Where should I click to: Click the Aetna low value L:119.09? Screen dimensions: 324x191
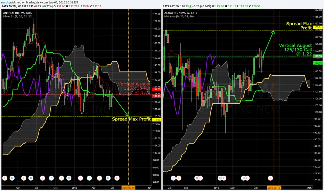click(243, 6)
